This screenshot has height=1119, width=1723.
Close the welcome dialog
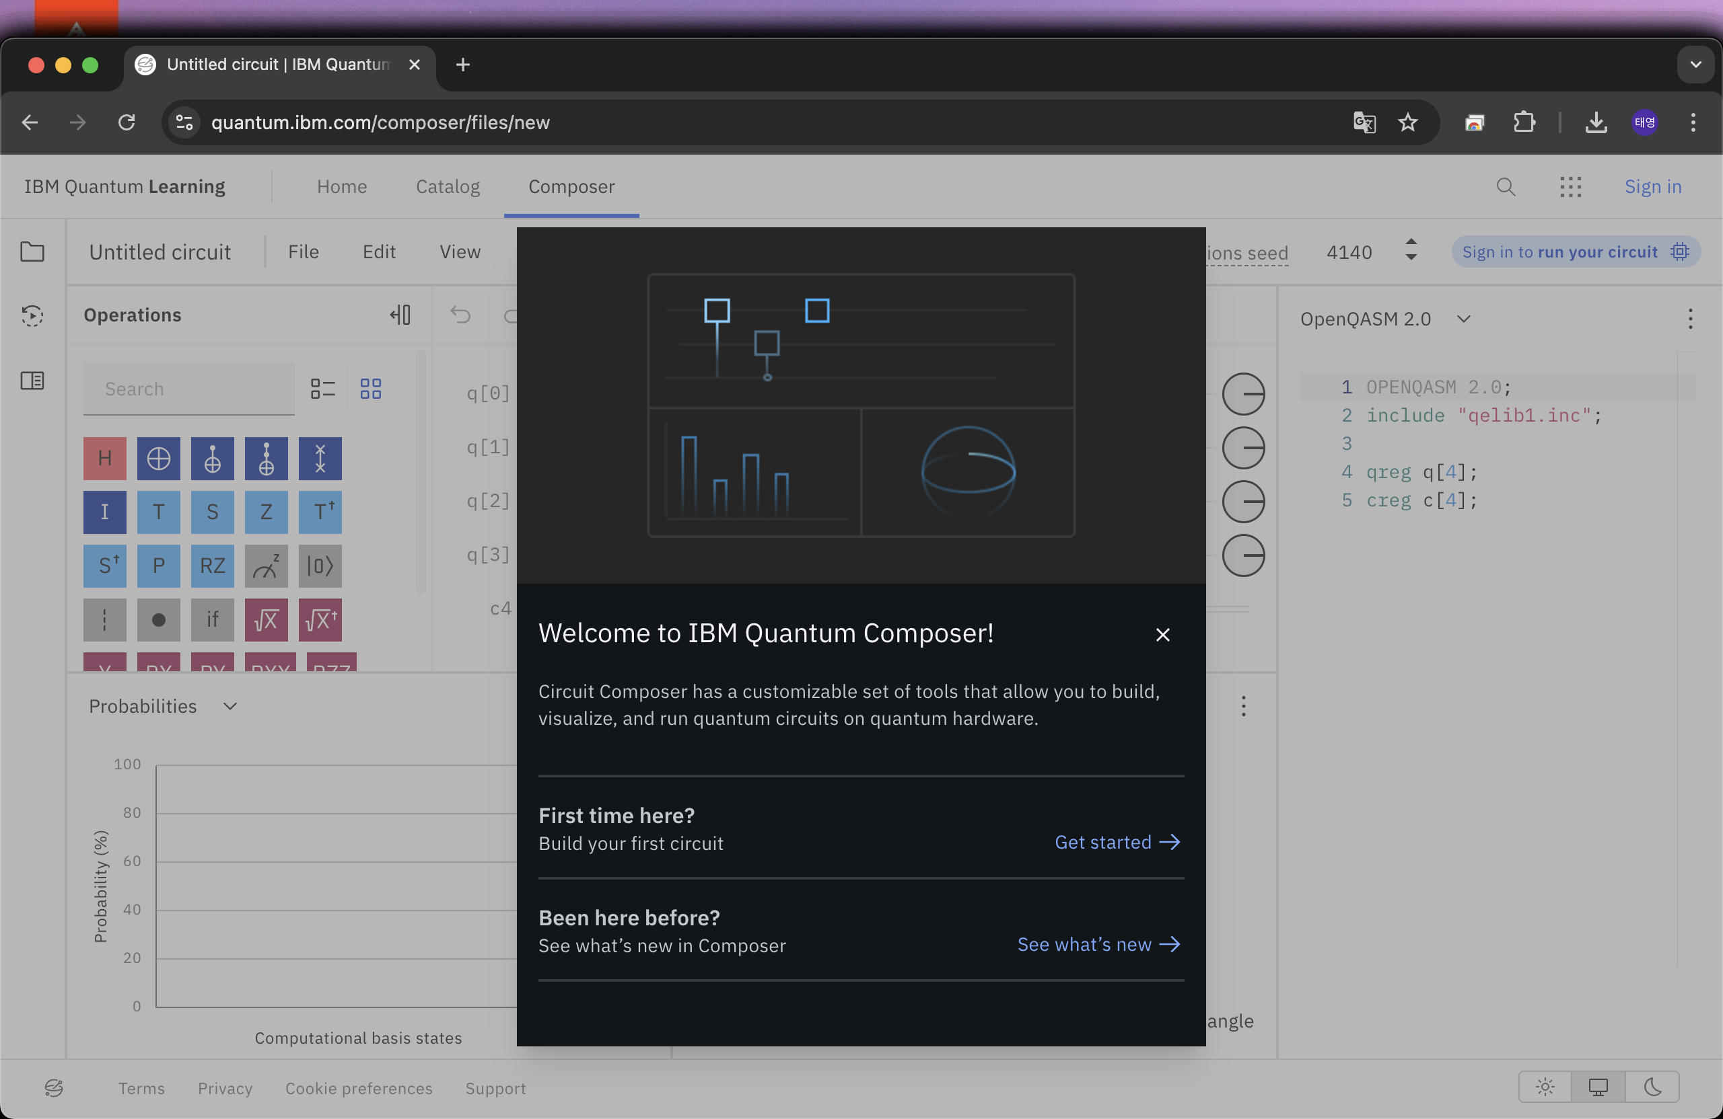point(1162,634)
